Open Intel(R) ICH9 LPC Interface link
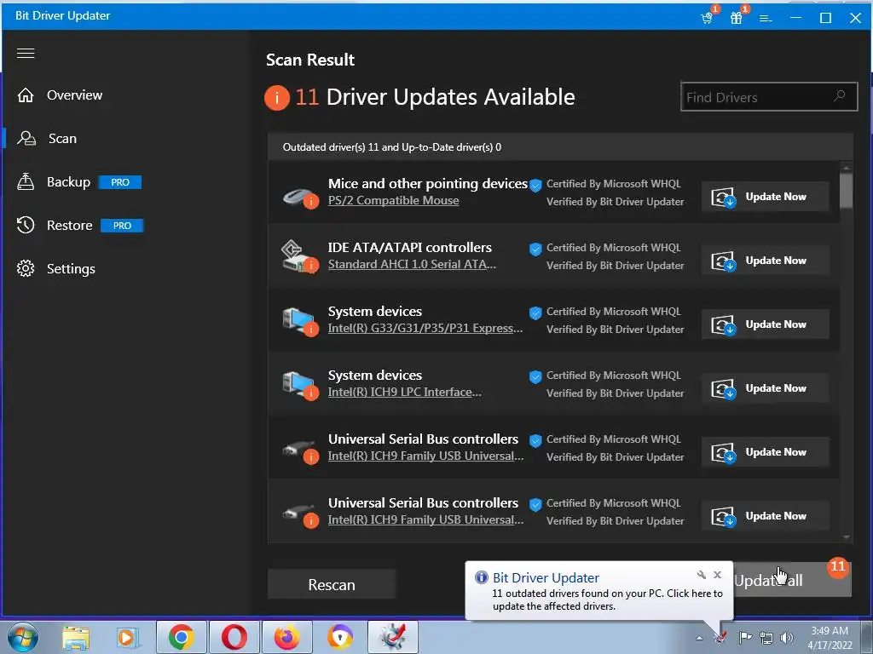Screen dimensions: 873x654 pos(405,393)
